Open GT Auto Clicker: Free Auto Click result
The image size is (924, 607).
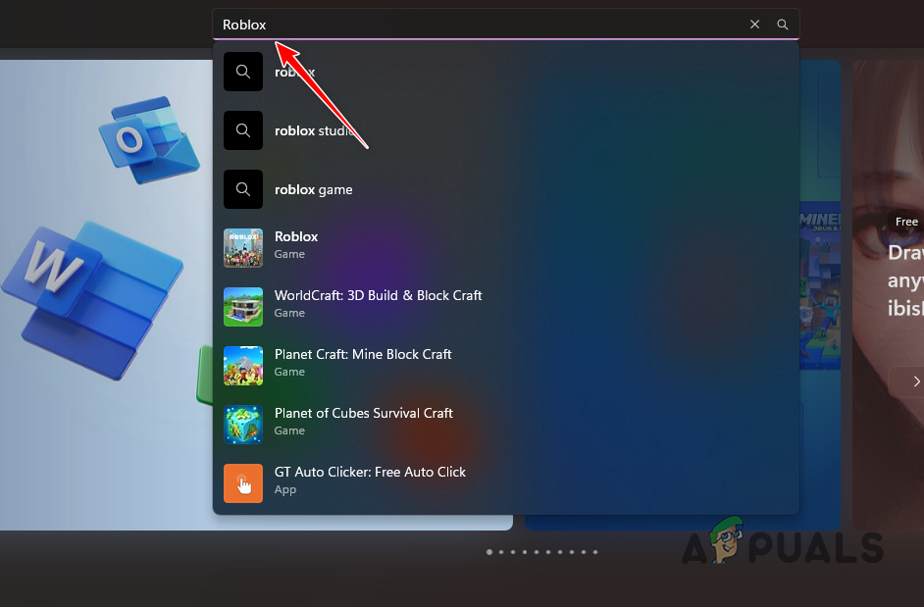pyautogui.click(x=505, y=483)
